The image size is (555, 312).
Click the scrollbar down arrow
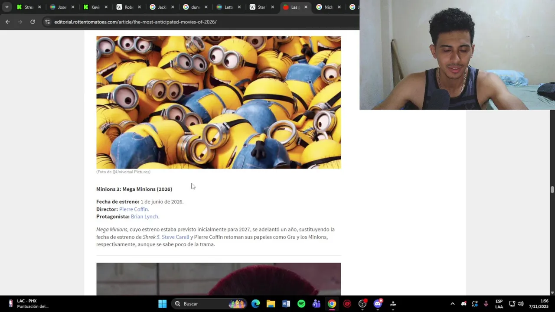[552, 292]
